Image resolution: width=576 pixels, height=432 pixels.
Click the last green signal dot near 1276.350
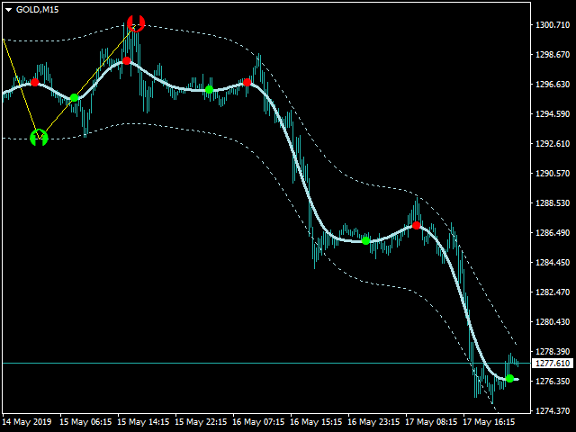(x=509, y=378)
